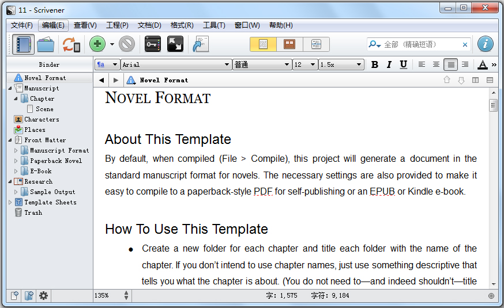The image size is (504, 308).
Task: Click the Sync with mobile icon
Action: (x=71, y=44)
